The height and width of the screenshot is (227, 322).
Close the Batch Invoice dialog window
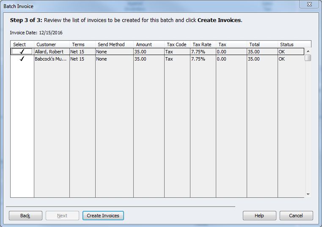coord(311,6)
